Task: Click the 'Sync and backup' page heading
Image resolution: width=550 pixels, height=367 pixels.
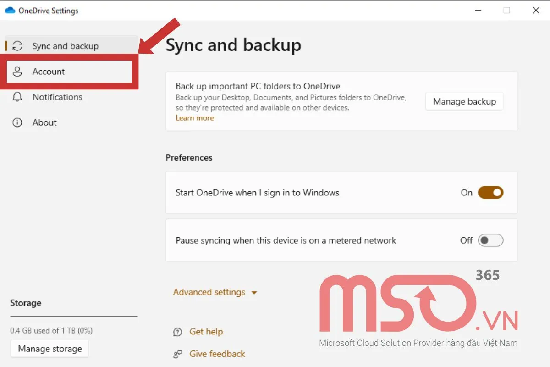Action: coord(233,45)
